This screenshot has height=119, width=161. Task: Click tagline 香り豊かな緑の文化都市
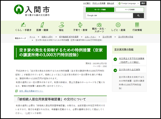tap(37, 15)
